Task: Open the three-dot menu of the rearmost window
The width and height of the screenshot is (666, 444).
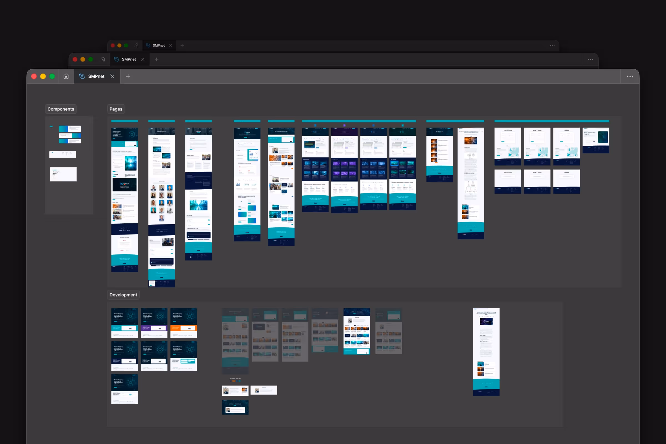Action: point(552,46)
